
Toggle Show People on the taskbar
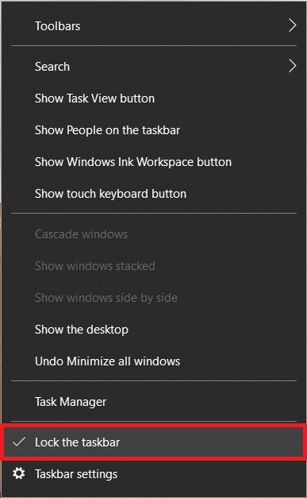154,130
